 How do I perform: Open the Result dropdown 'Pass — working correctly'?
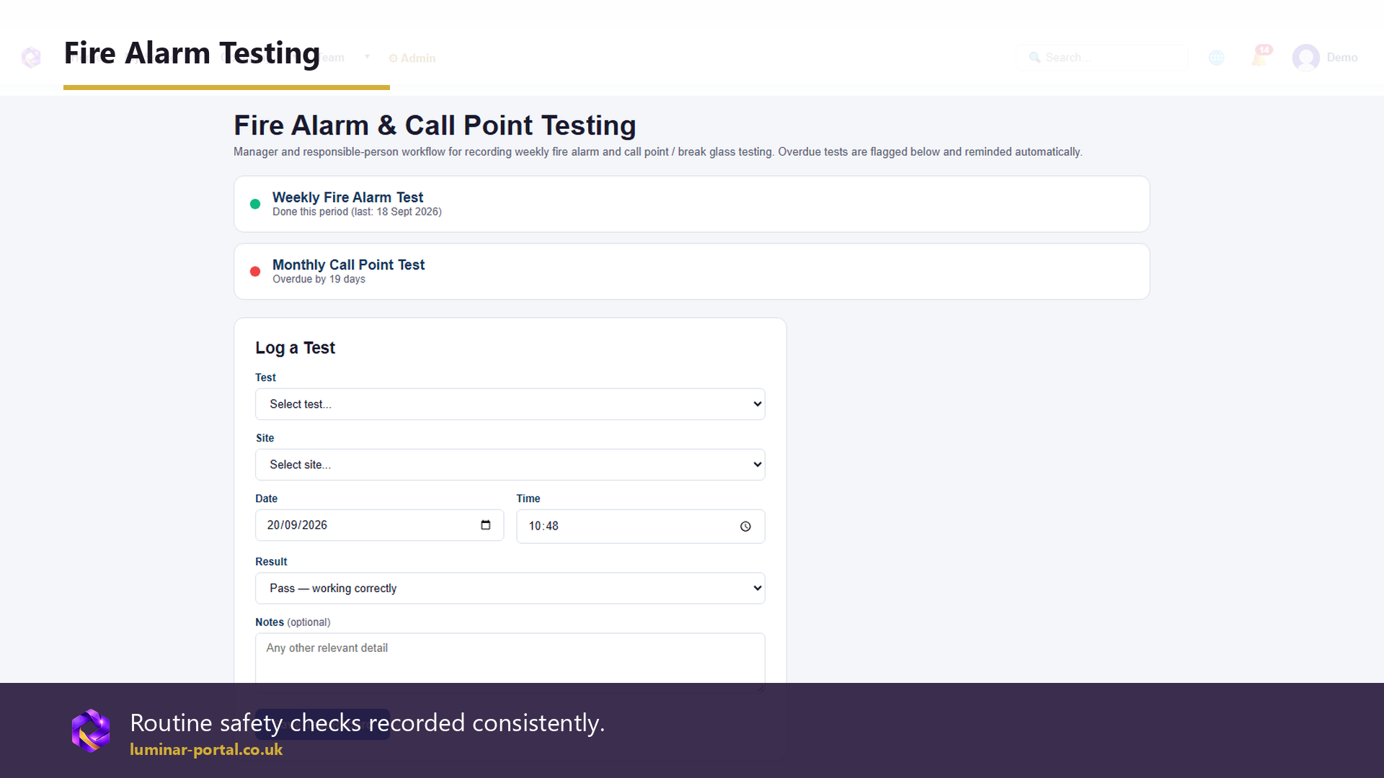[x=510, y=589]
